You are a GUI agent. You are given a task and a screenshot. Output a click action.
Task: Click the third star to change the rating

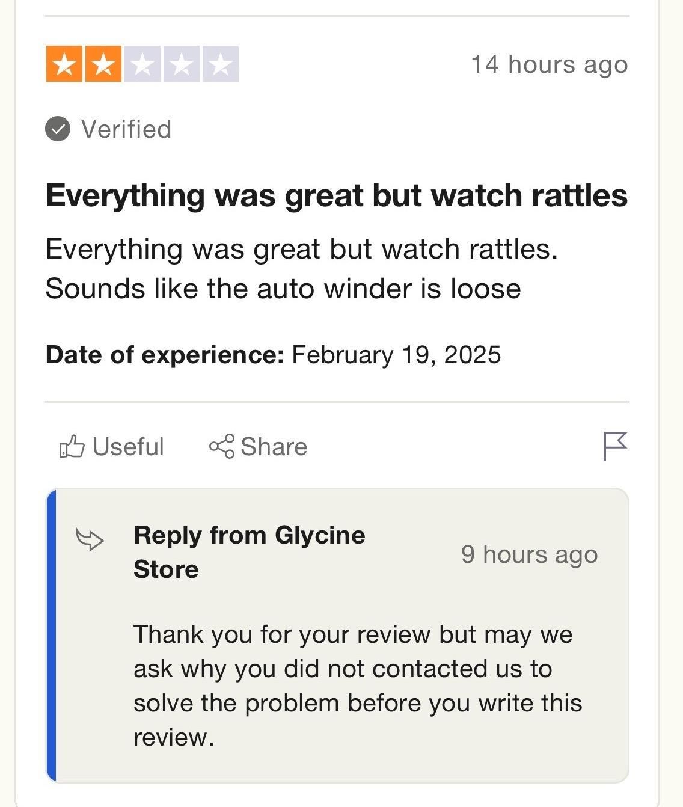coord(142,64)
